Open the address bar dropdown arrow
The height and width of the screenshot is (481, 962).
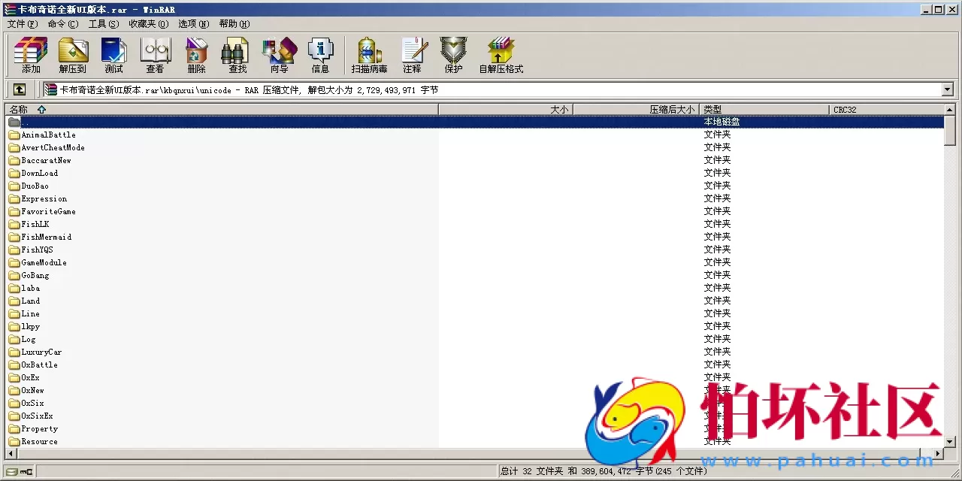pos(948,89)
